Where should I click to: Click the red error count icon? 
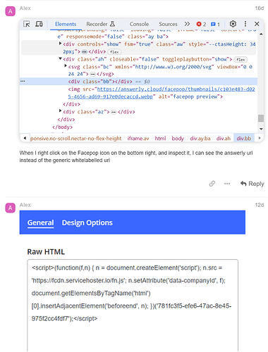pos(199,24)
